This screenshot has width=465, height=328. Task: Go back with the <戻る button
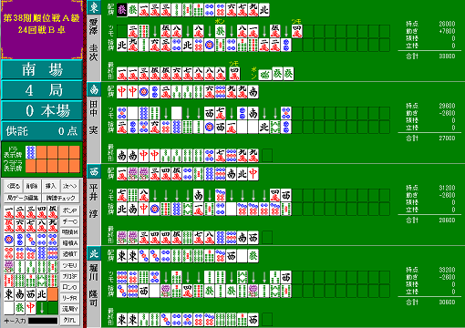point(13,186)
